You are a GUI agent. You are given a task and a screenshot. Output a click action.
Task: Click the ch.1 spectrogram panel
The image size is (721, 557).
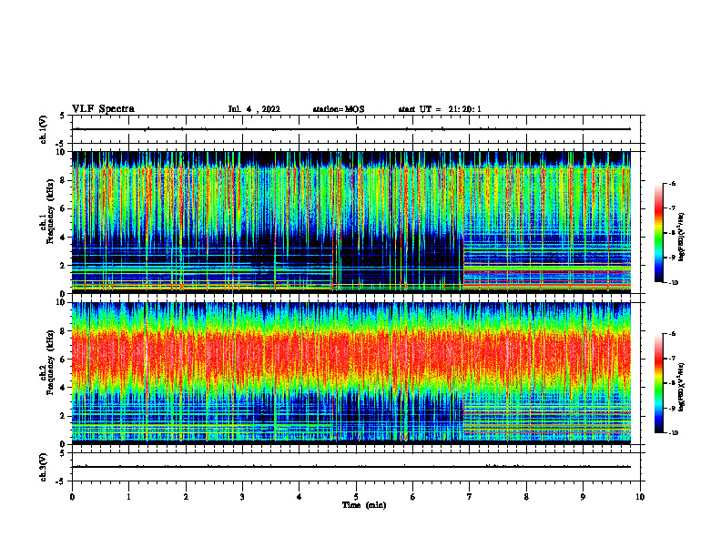pos(351,222)
